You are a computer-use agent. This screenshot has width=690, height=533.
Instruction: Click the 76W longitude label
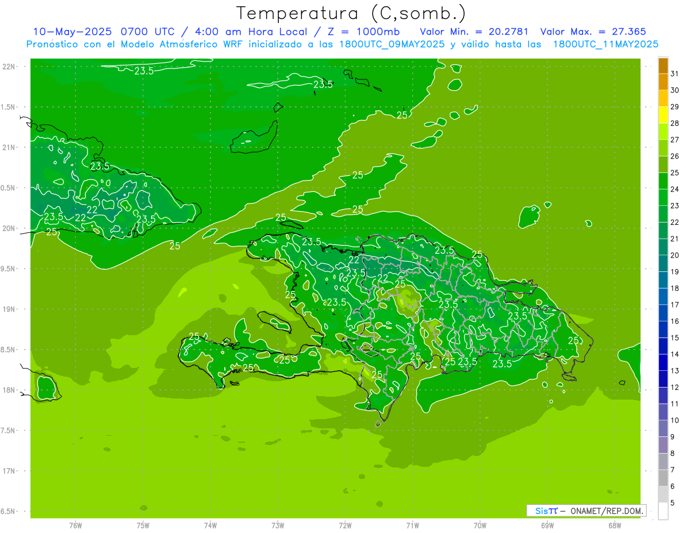75,526
